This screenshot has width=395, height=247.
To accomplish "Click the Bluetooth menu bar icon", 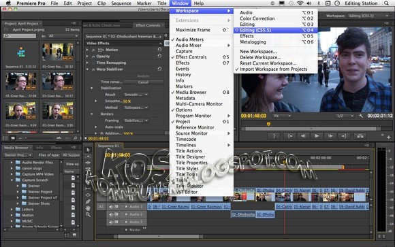I will tap(319, 3).
